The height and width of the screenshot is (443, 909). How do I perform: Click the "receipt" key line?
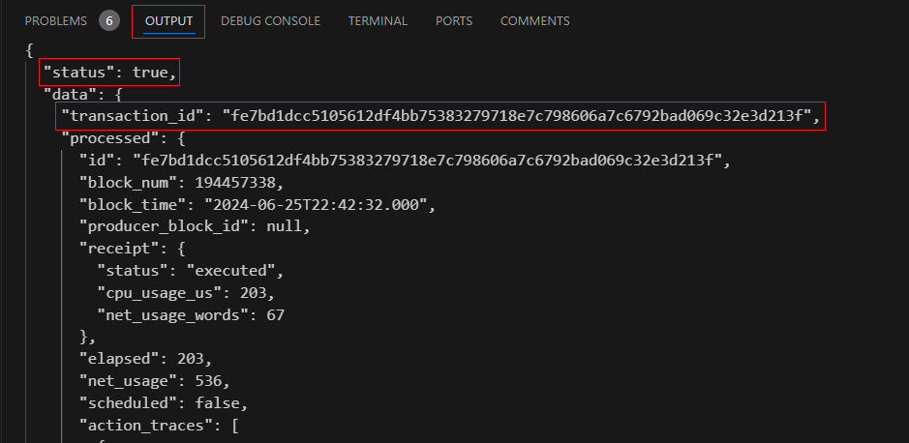[x=133, y=249]
